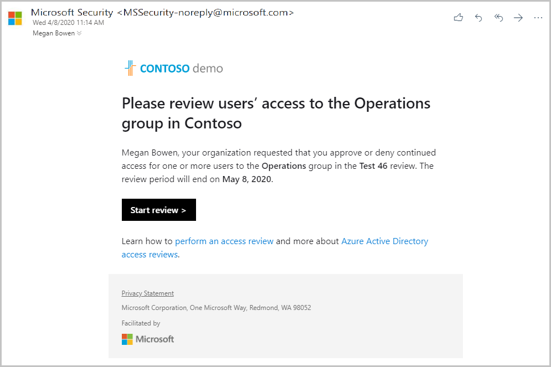The width and height of the screenshot is (551, 367).
Task: Click the Microsoft logo in the footer
Action: (x=147, y=339)
